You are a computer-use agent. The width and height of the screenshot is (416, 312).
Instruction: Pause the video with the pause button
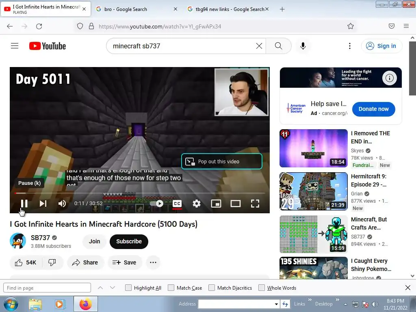coord(24,204)
